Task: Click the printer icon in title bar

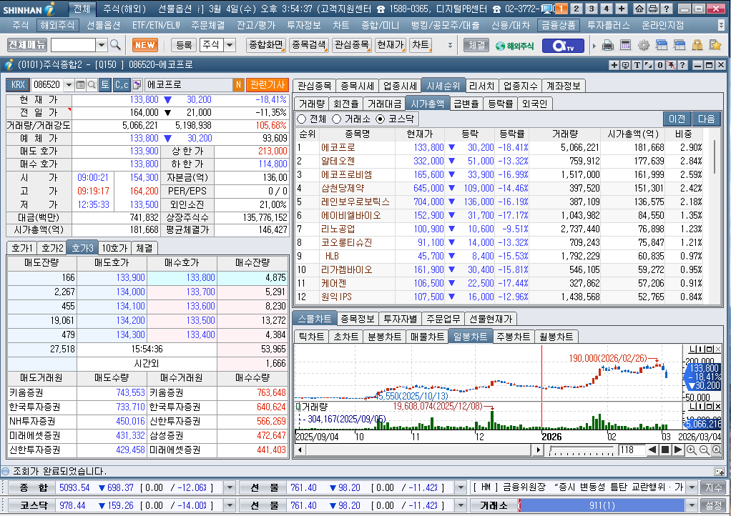Action: [x=653, y=9]
